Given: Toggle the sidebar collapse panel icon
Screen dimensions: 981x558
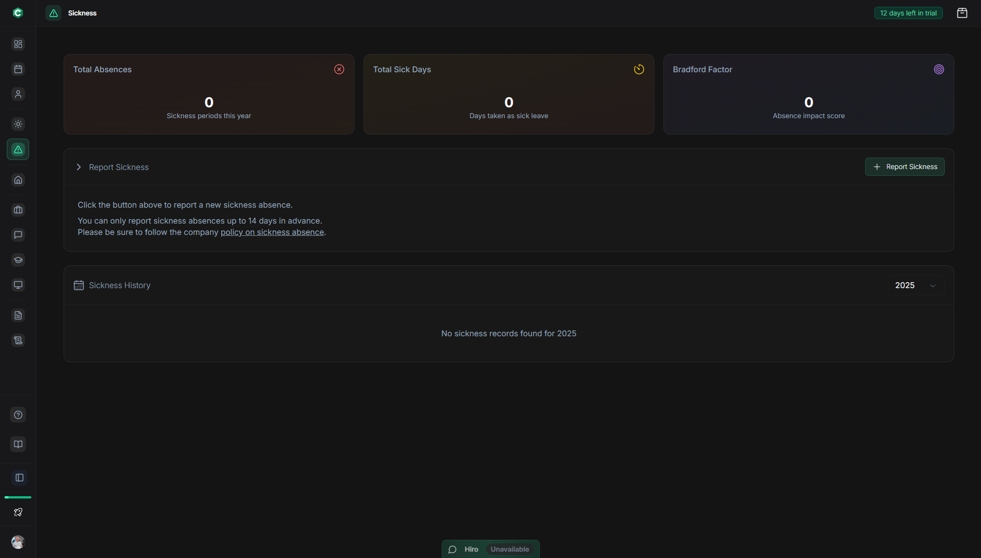Looking at the screenshot, I should (x=19, y=478).
